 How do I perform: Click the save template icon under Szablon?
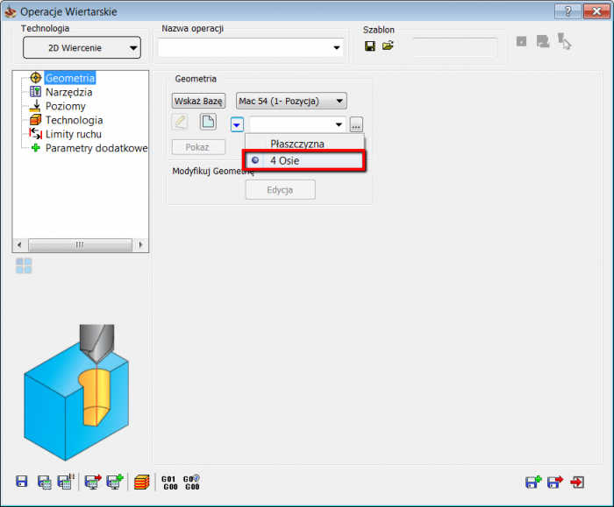coord(370,46)
